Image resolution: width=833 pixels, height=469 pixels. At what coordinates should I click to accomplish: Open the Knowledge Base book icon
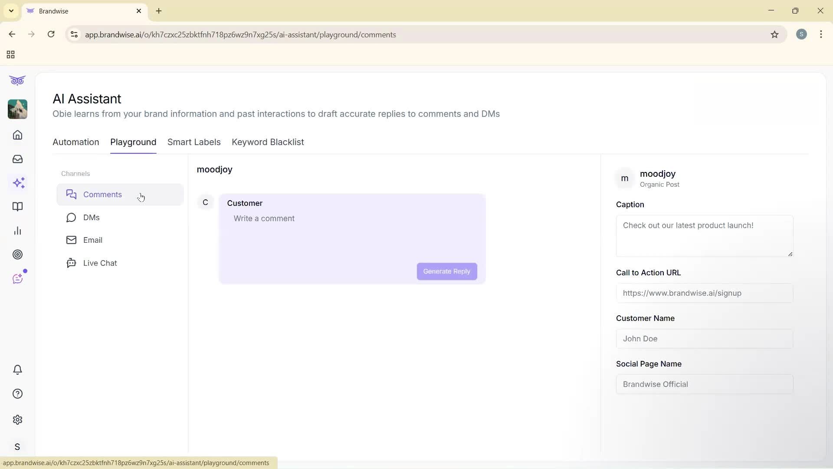[x=17, y=207]
